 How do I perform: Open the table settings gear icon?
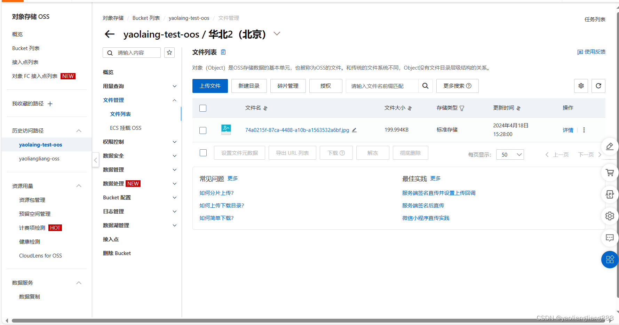[x=581, y=86]
